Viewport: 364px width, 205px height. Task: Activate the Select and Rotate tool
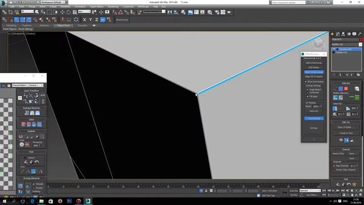(68, 12)
